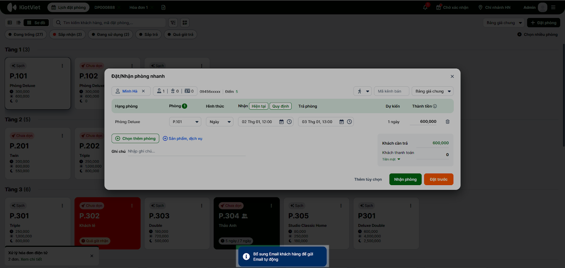The width and height of the screenshot is (565, 268).
Task: Click the Thành tiền info icon
Action: tap(435, 106)
